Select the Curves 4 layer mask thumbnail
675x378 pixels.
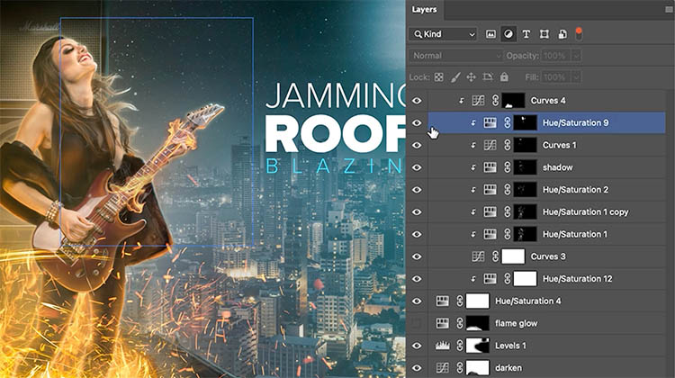click(x=513, y=101)
